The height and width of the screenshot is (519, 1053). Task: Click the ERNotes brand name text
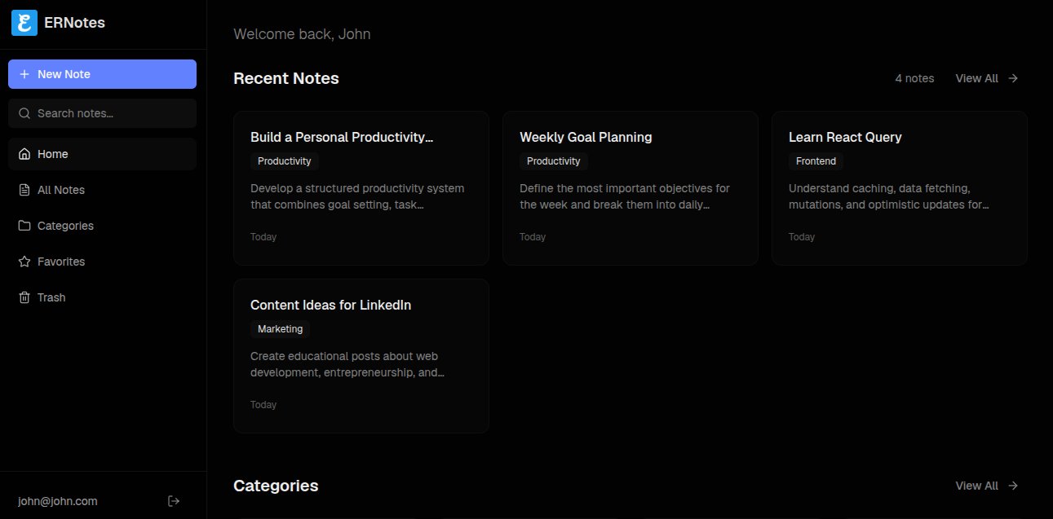[x=75, y=23]
